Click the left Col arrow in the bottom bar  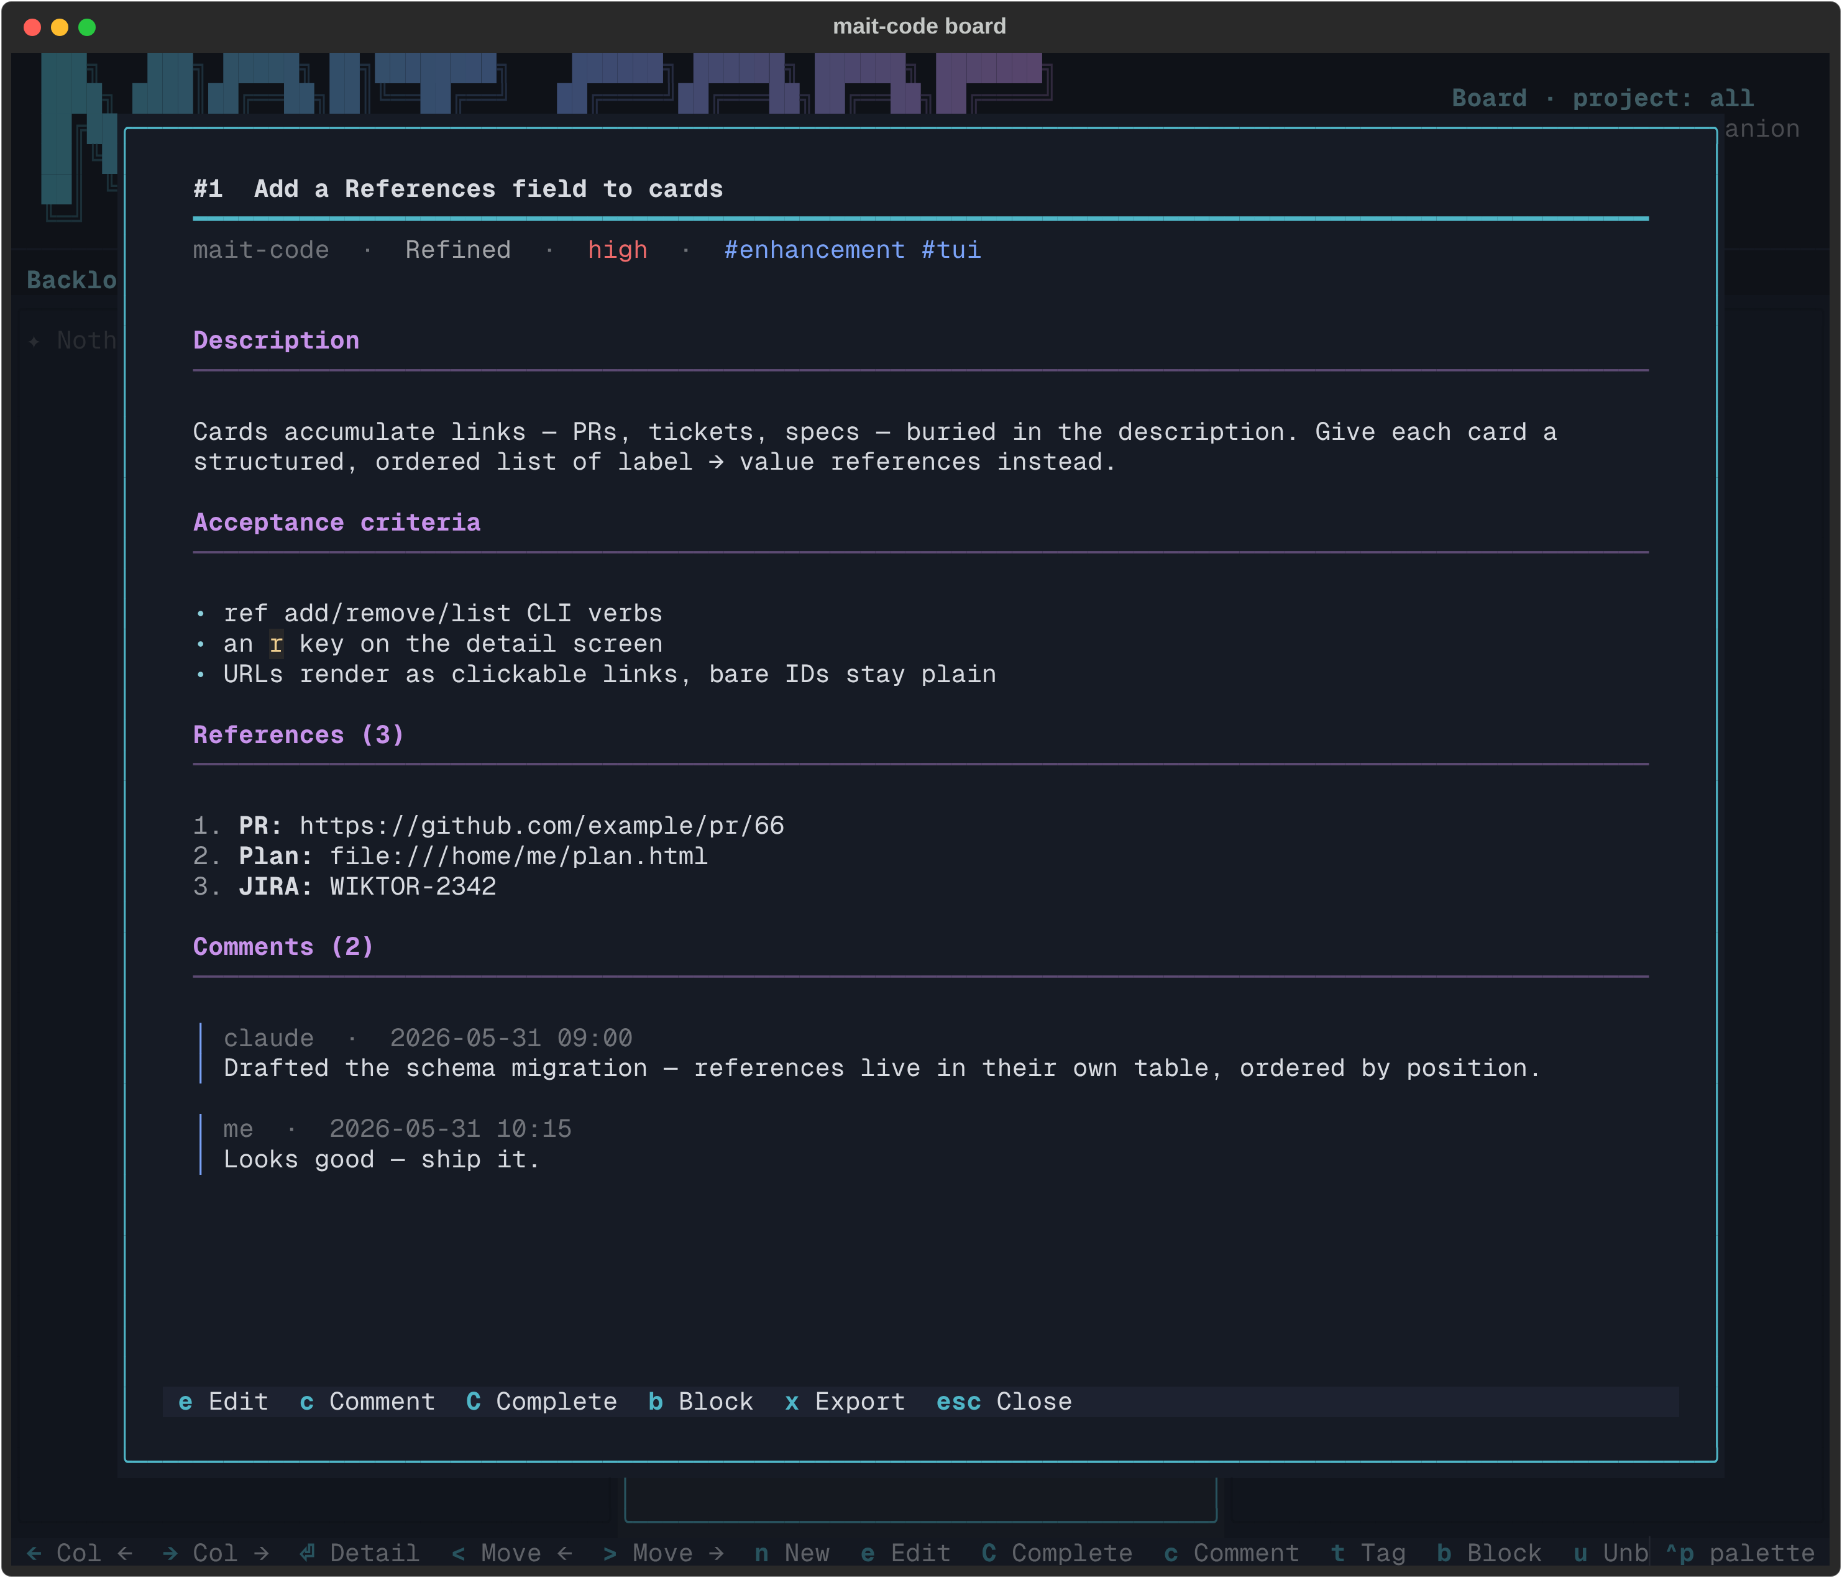tap(79, 1553)
